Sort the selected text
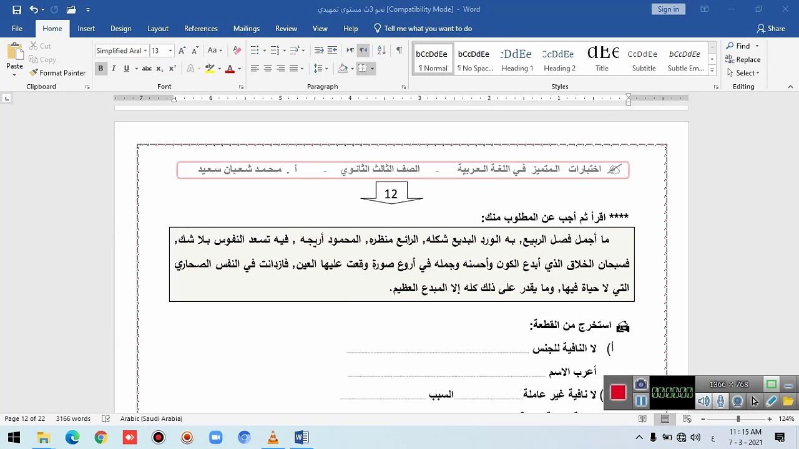The height and width of the screenshot is (449, 799). coord(381,51)
